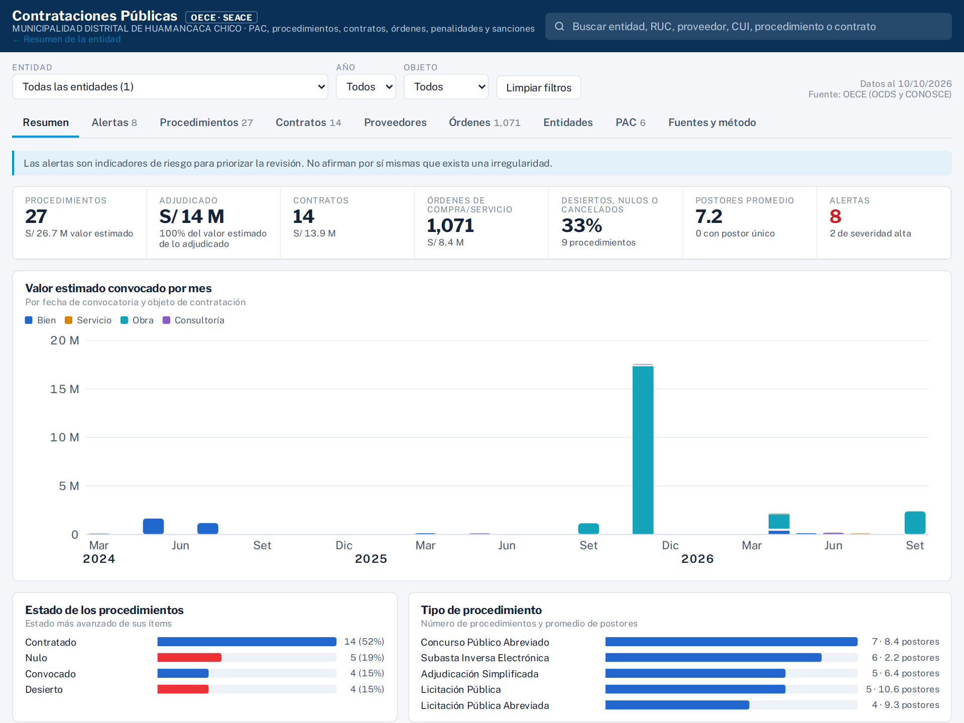Click the Postores promedio 7.2 value

(709, 216)
